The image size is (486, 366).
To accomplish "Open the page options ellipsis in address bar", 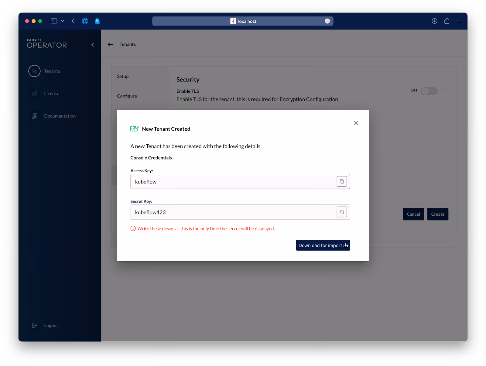I will tap(327, 21).
